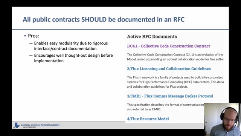Click the CMB1 specification description text
Viewport: 241px width, 136px height.
pos(165,107)
